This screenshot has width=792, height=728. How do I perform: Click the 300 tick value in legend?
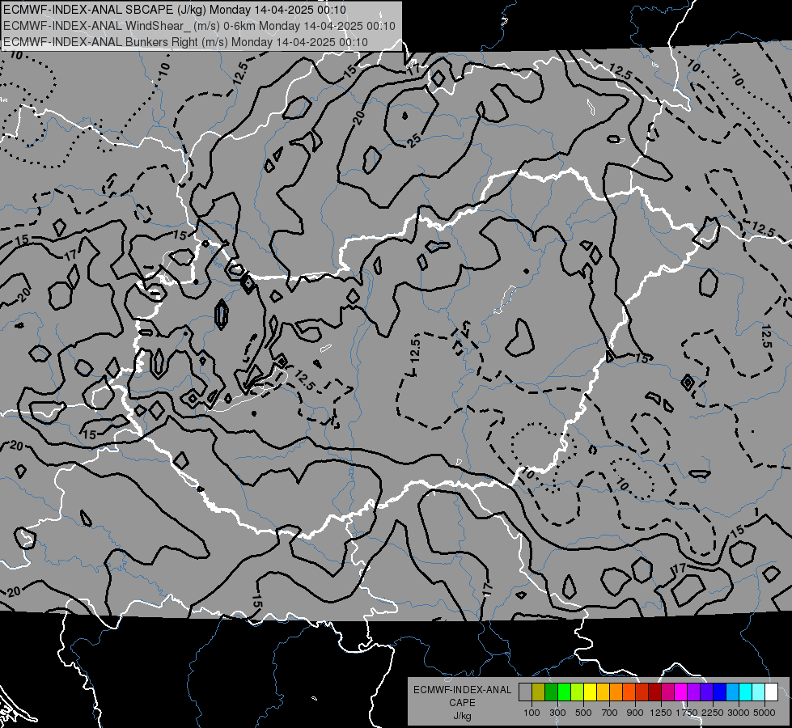pos(557,713)
